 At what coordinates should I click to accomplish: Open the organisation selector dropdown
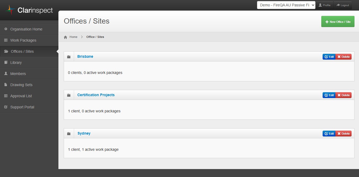[x=286, y=5]
